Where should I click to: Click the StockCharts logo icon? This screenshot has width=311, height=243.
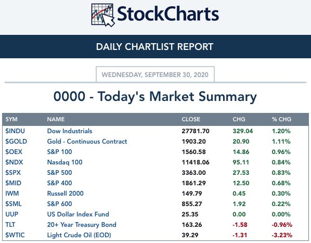click(103, 15)
